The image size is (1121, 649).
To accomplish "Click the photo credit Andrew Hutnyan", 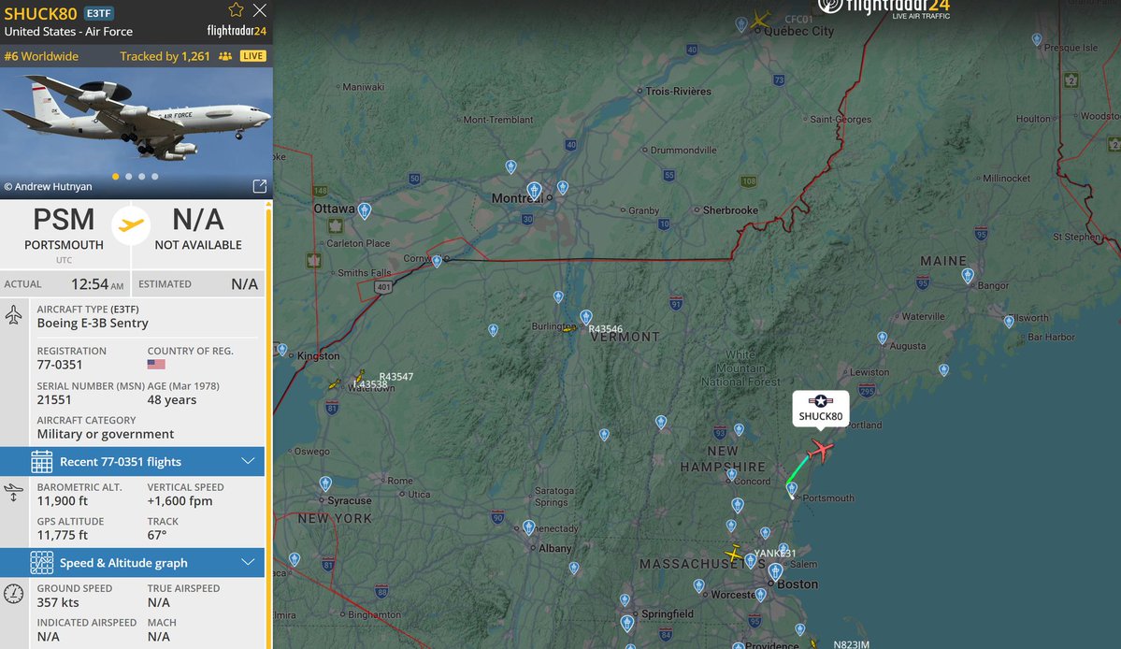I will pyautogui.click(x=48, y=186).
